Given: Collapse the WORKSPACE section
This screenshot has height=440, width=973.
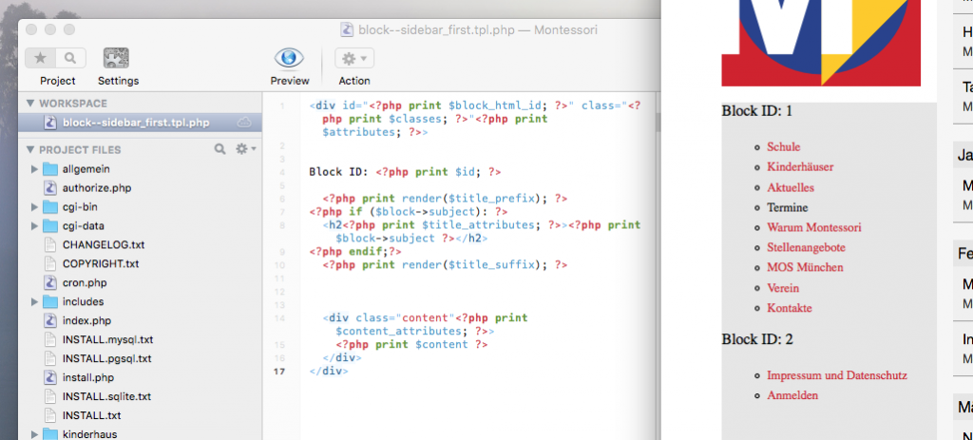Looking at the screenshot, I should coord(30,103).
